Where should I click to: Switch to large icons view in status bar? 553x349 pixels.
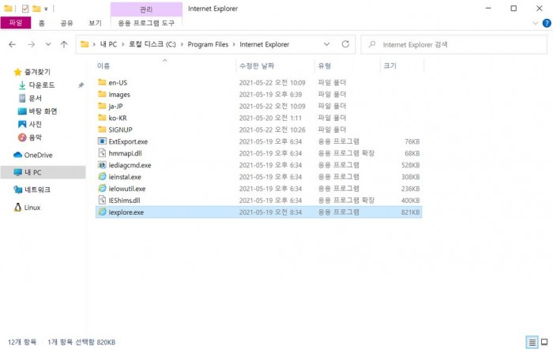coord(544,342)
